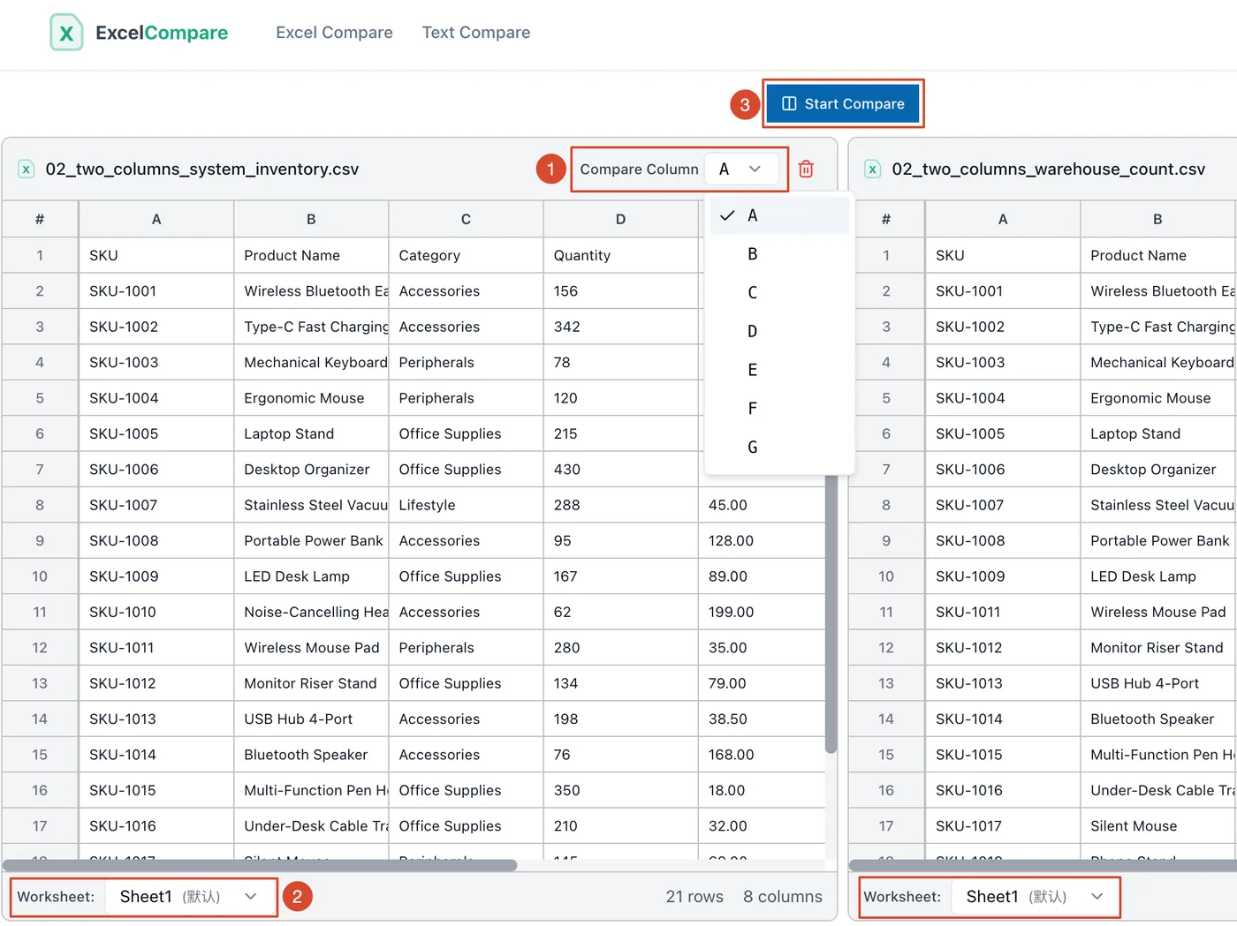Select column D header in left table

[620, 219]
